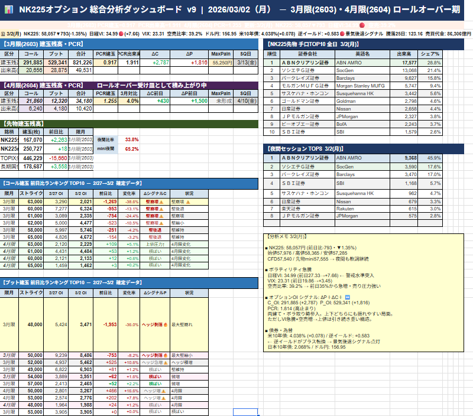
Task: Click the yellow 分析メモ 3/2(月) note box
Action: point(364,292)
